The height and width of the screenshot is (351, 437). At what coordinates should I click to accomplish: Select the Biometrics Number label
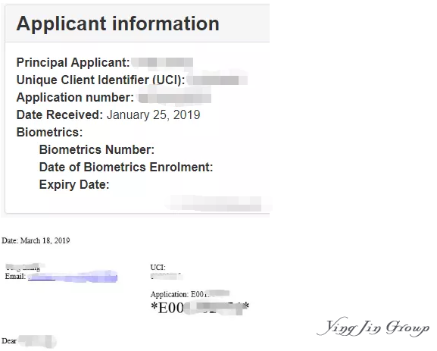pyautogui.click(x=97, y=150)
